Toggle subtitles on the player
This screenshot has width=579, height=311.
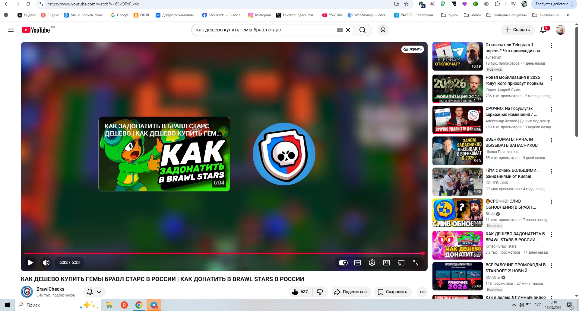point(358,263)
